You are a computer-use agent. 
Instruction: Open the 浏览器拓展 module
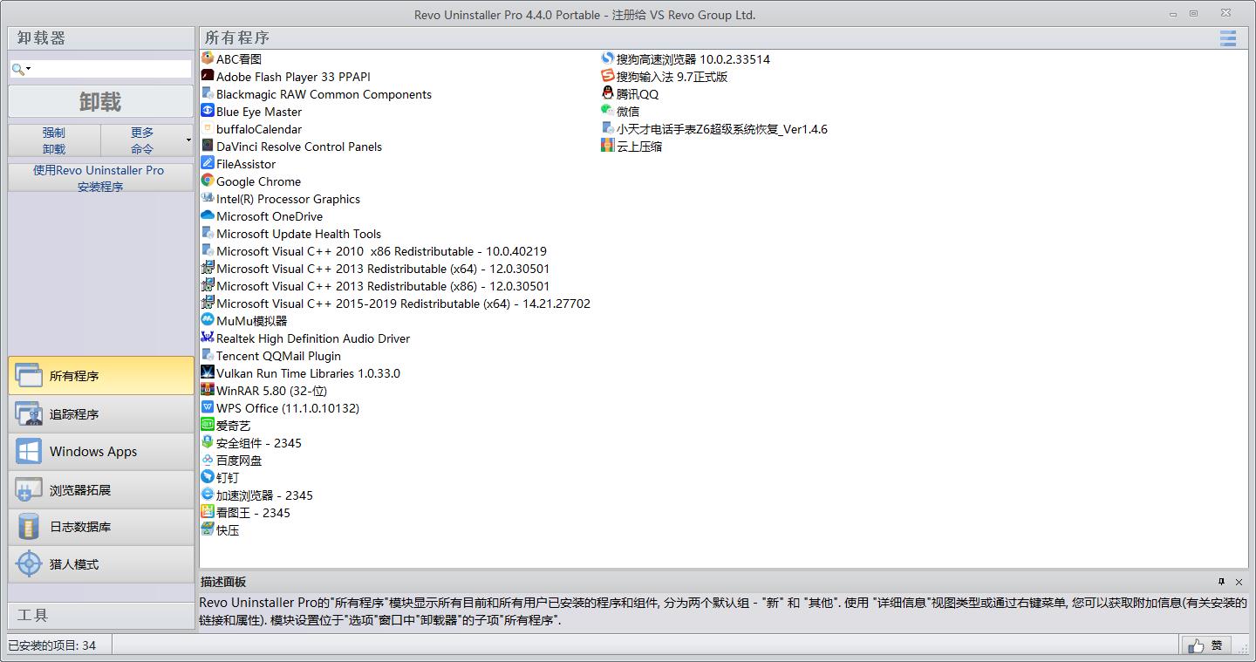pos(100,489)
